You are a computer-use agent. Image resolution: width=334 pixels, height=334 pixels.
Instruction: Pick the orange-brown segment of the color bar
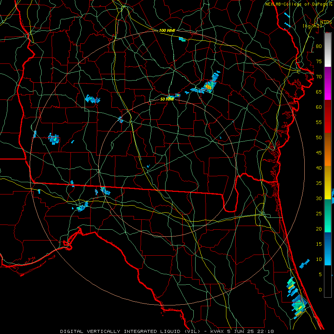[328, 150]
